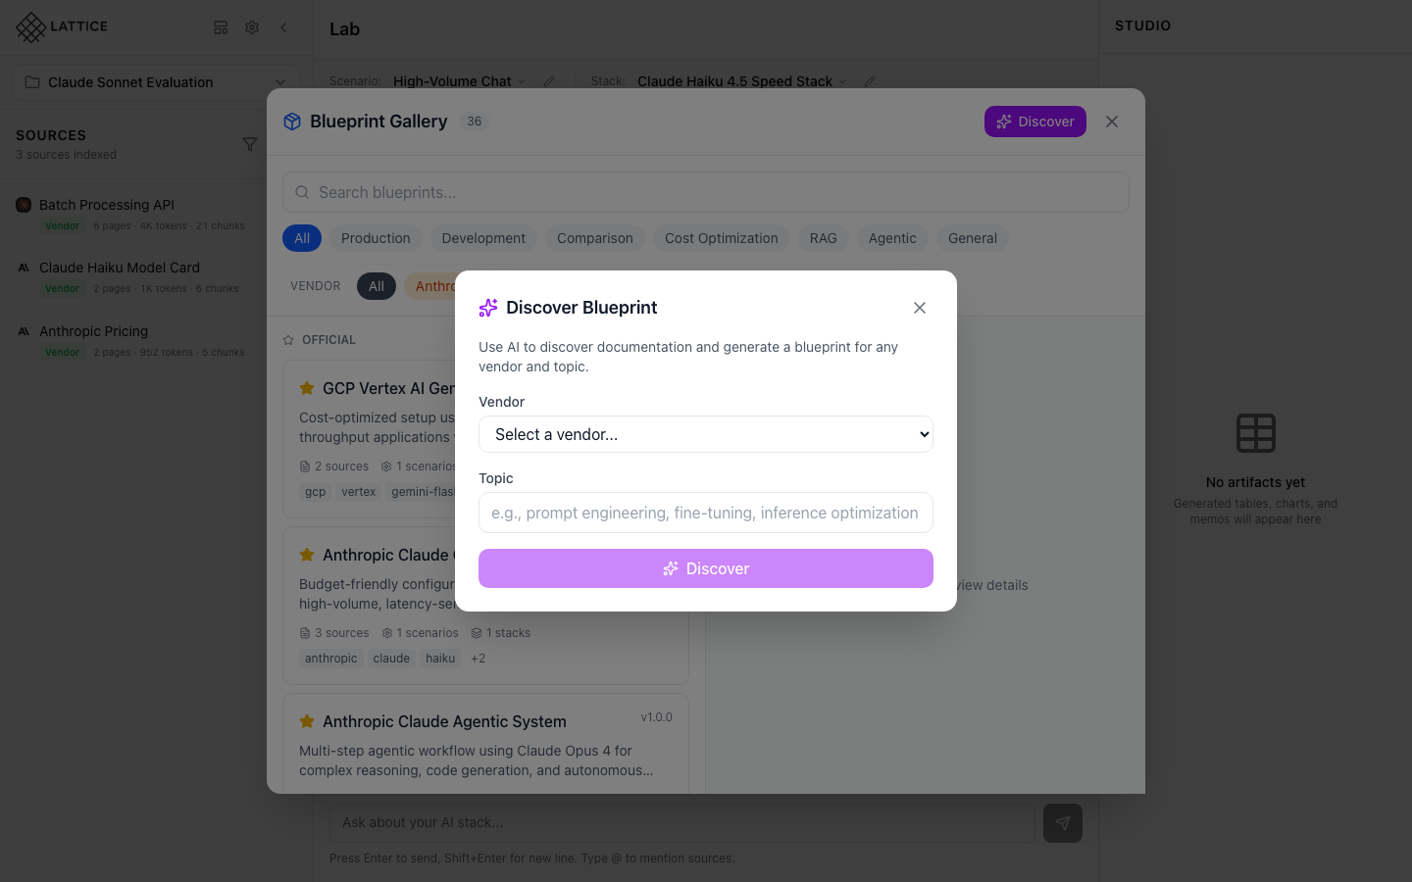This screenshot has height=882, width=1412.
Task: Close the Blueprint Gallery panel
Action: 1111,122
